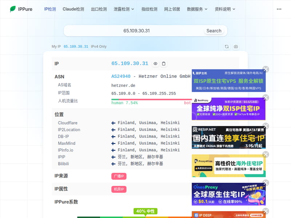Open the AS24940 ASN link
The height and width of the screenshot is (218, 291).
pos(121,76)
